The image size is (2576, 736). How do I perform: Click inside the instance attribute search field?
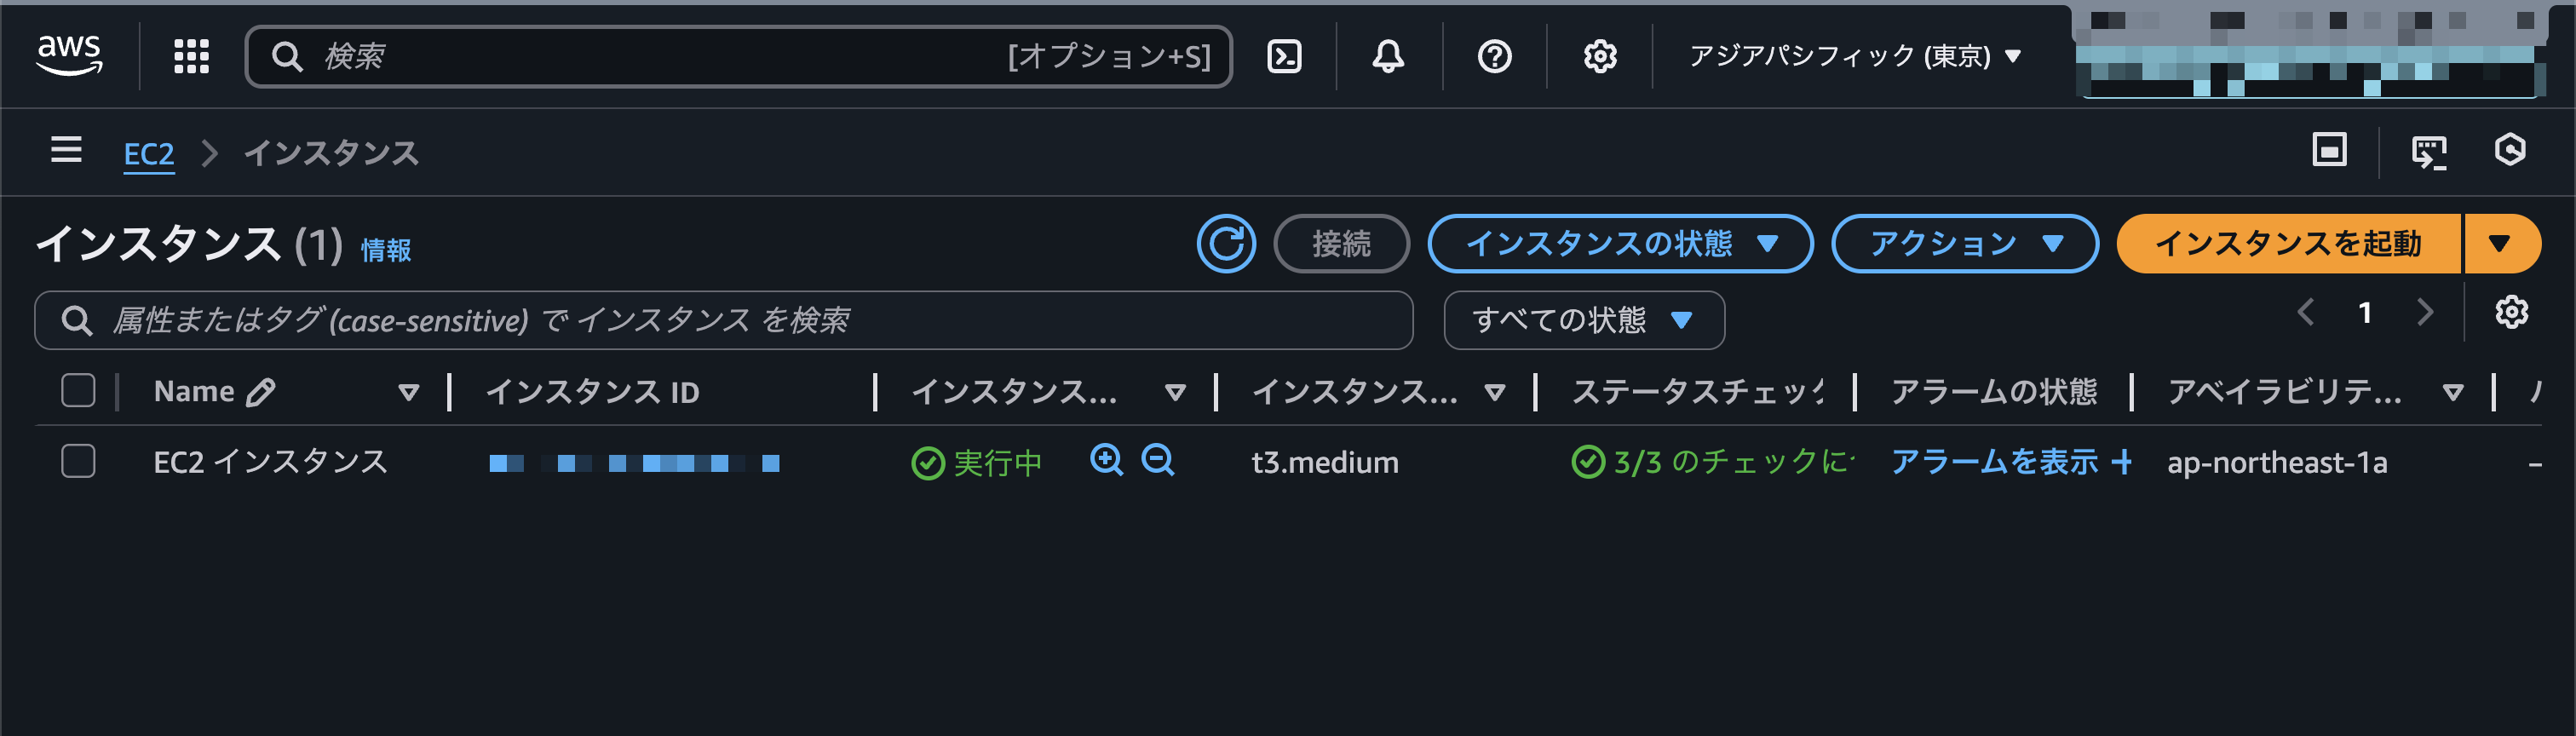click(x=700, y=320)
